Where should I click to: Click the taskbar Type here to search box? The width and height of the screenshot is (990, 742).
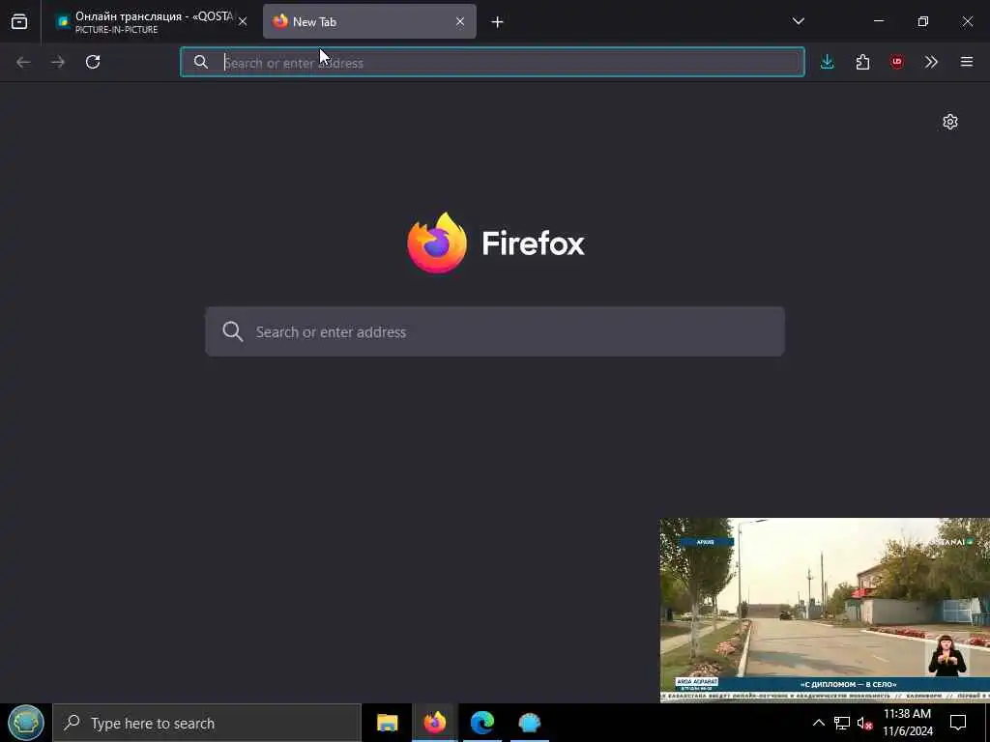coord(207,723)
